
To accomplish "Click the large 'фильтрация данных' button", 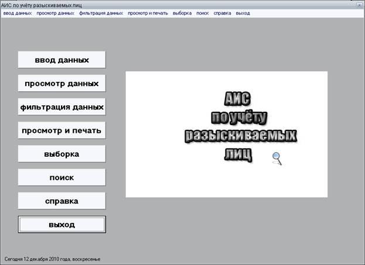I will click(x=62, y=107).
